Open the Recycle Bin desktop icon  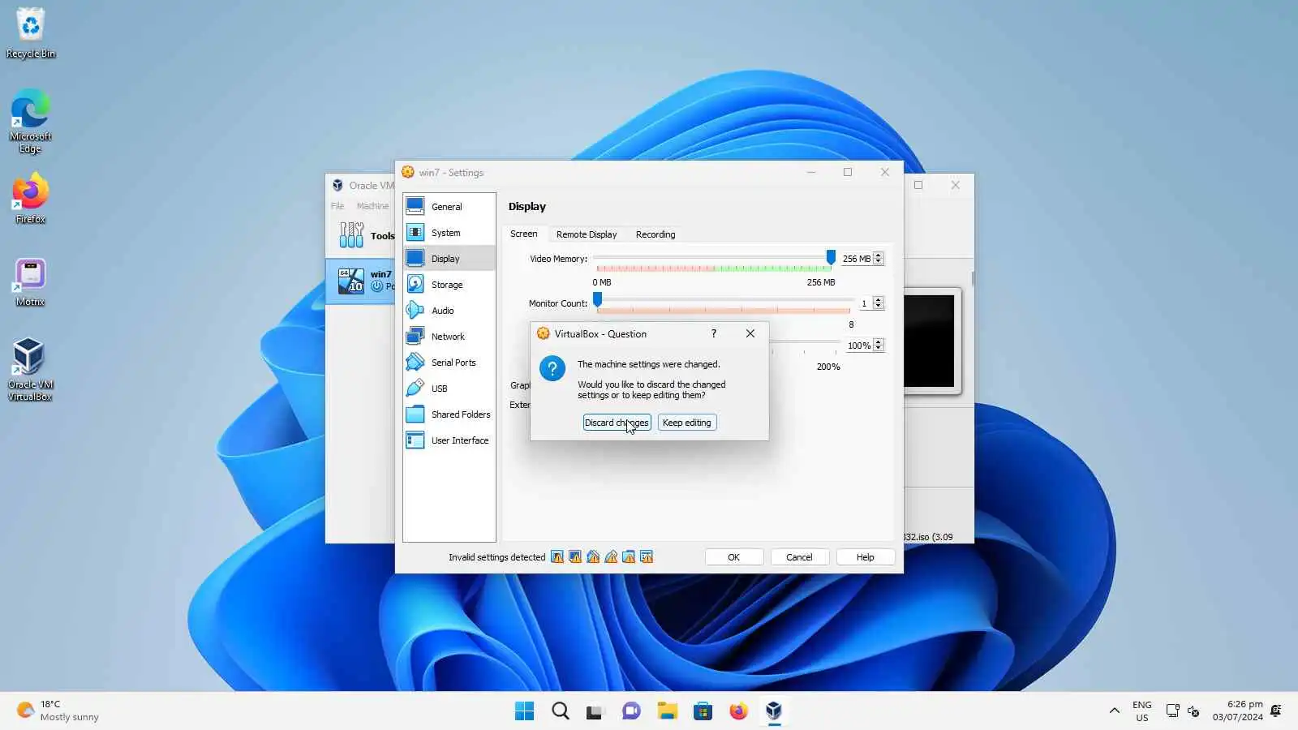(x=31, y=34)
